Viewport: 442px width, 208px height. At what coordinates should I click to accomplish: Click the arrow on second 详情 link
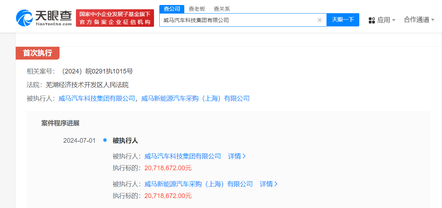coord(277,184)
